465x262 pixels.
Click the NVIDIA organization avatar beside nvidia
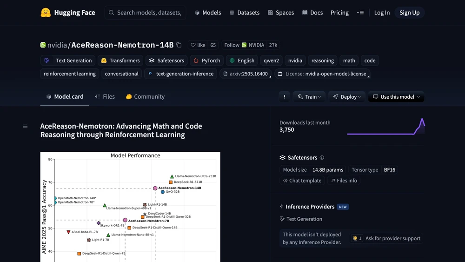tap(43, 45)
